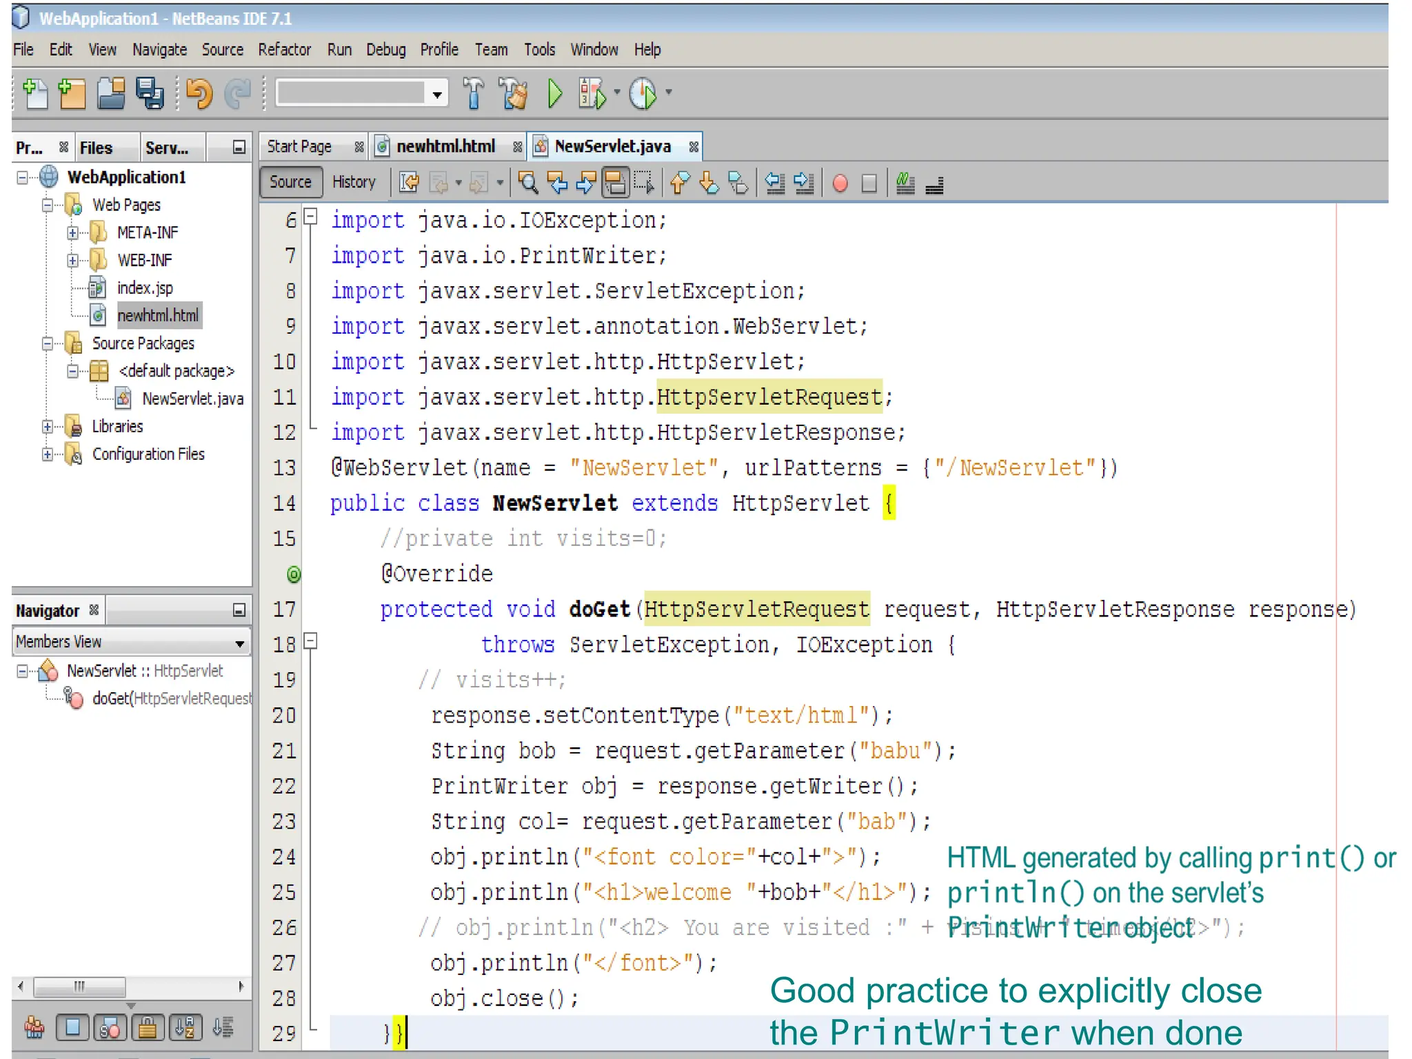Click the Undo toolbar icon
Screen dimensions: 1412x1059
tap(199, 94)
